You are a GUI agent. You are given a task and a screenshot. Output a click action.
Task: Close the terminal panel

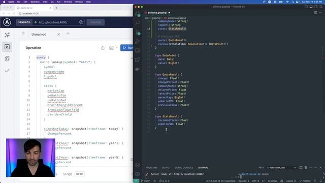[x=320, y=168]
